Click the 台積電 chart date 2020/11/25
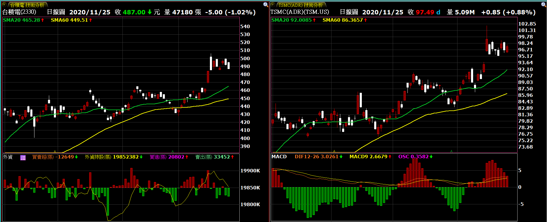The height and width of the screenshot is (222, 547). pyautogui.click(x=90, y=12)
